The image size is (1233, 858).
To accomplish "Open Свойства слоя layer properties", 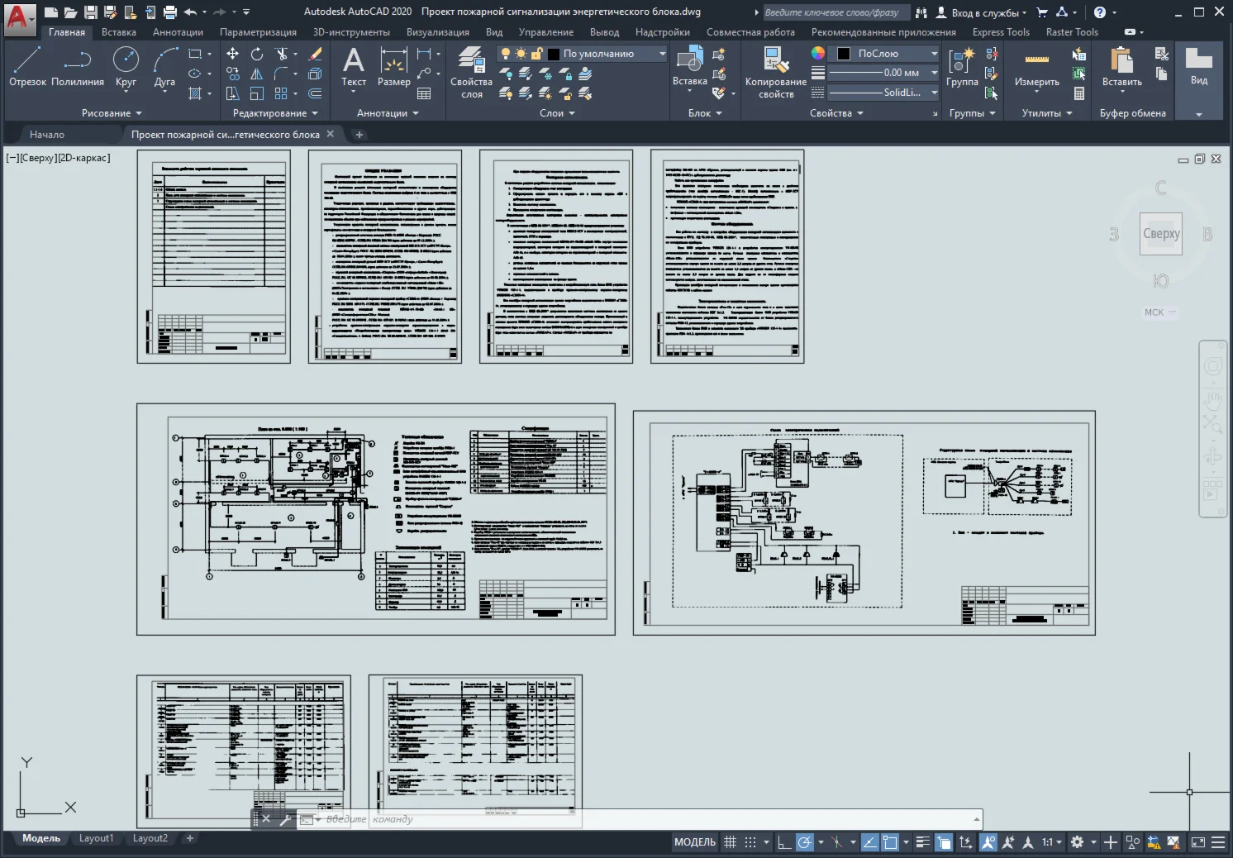I will 471,73.
